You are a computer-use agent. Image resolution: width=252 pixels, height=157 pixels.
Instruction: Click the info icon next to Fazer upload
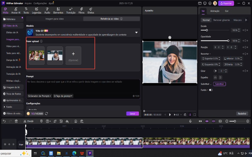(x=41, y=41)
